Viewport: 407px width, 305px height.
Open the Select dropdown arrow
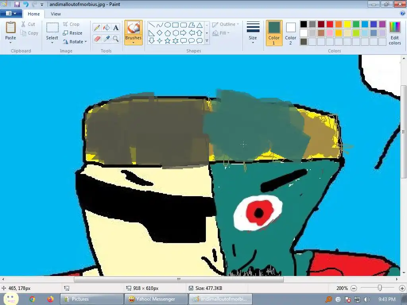[52, 43]
